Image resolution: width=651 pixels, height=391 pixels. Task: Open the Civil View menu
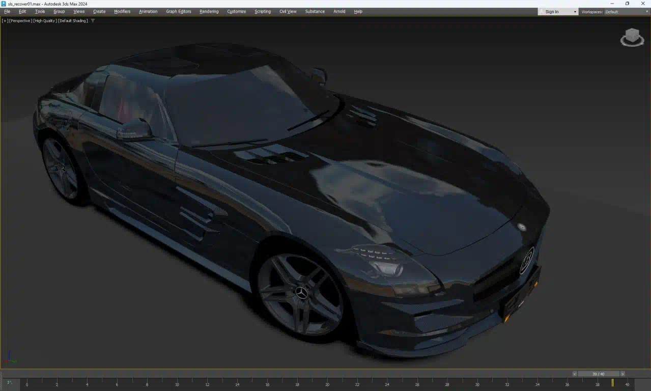(288, 11)
